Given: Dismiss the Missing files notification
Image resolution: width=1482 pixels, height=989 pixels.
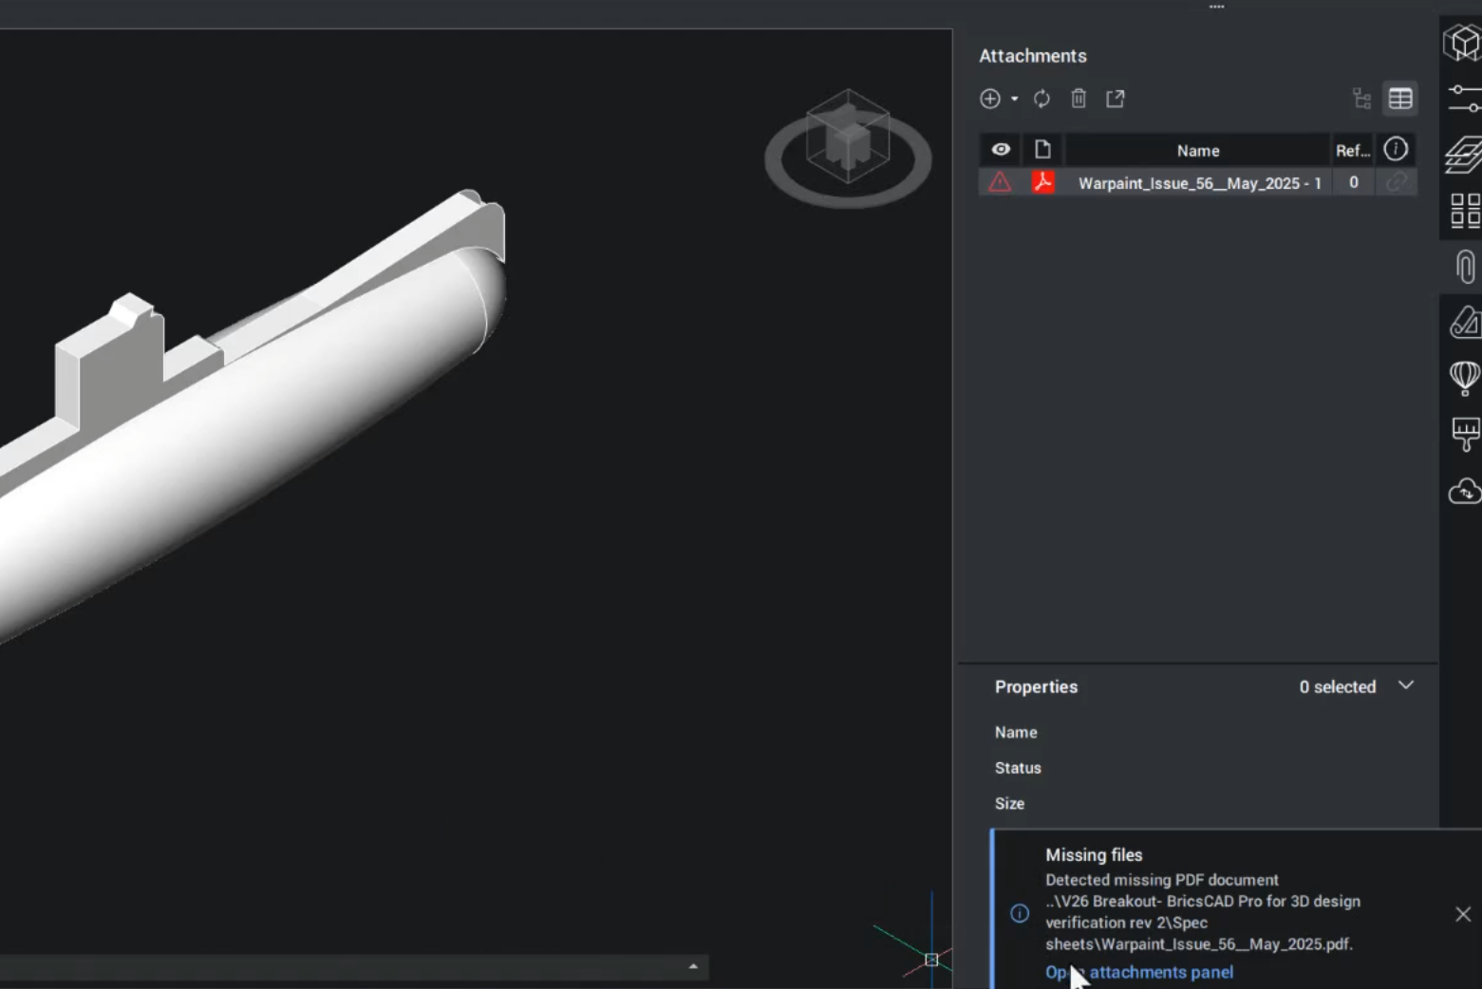Looking at the screenshot, I should [1463, 914].
